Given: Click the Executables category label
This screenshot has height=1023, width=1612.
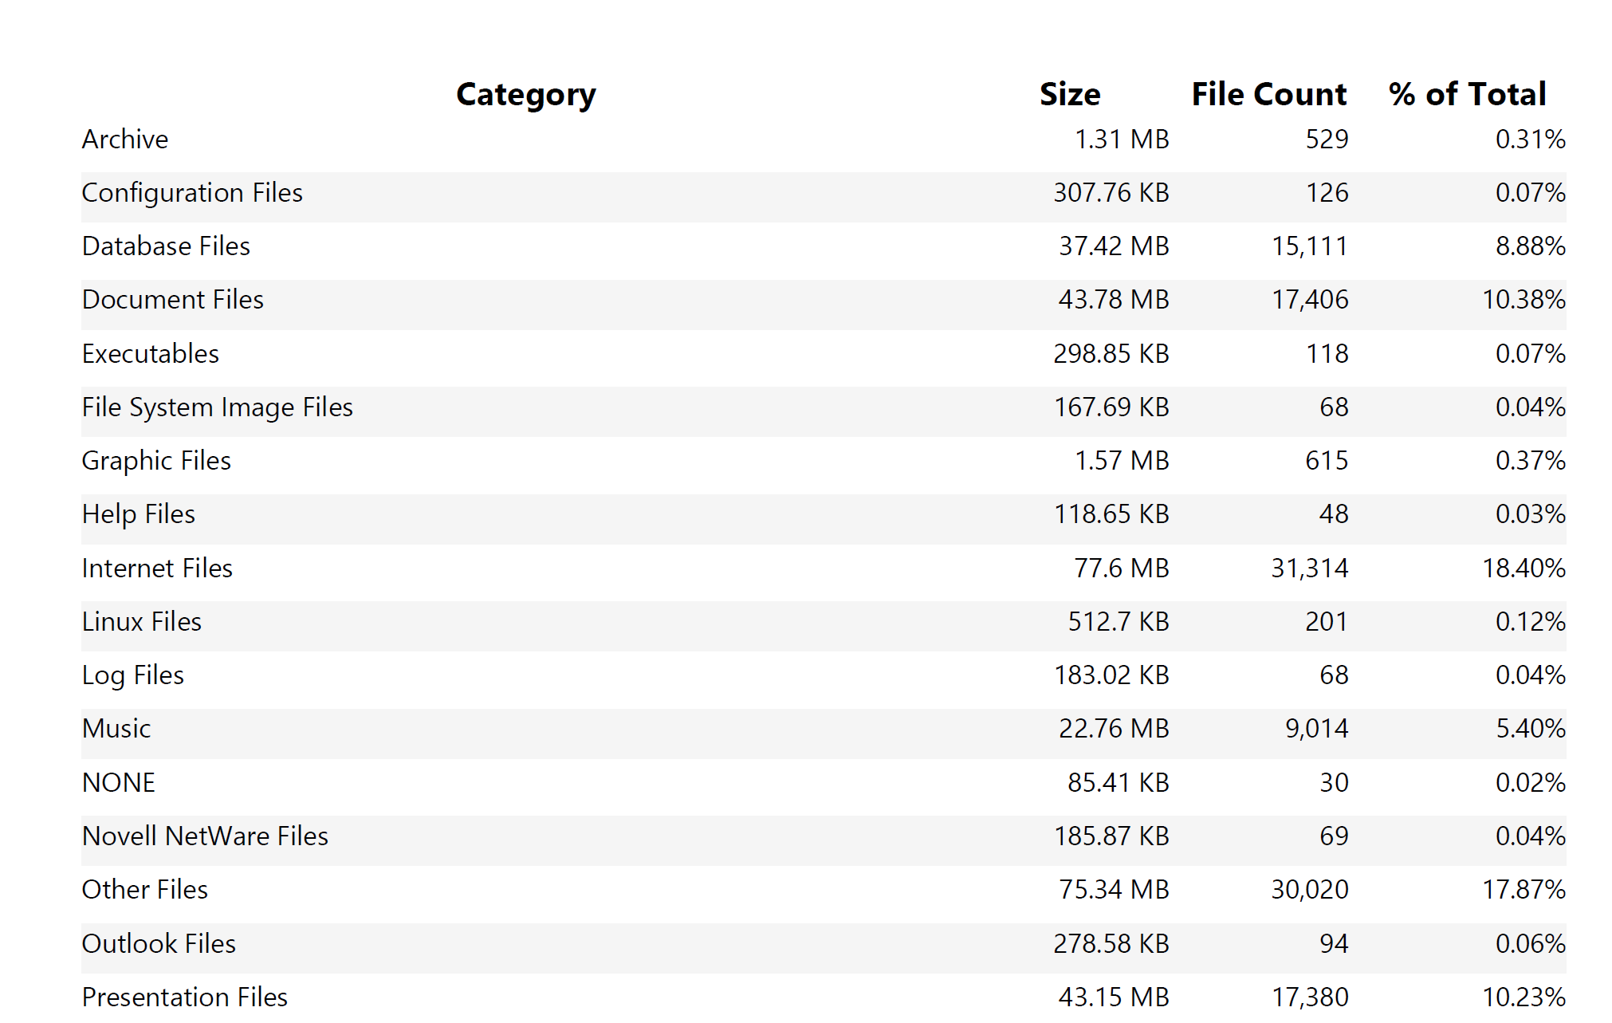Looking at the screenshot, I should [x=149, y=353].
